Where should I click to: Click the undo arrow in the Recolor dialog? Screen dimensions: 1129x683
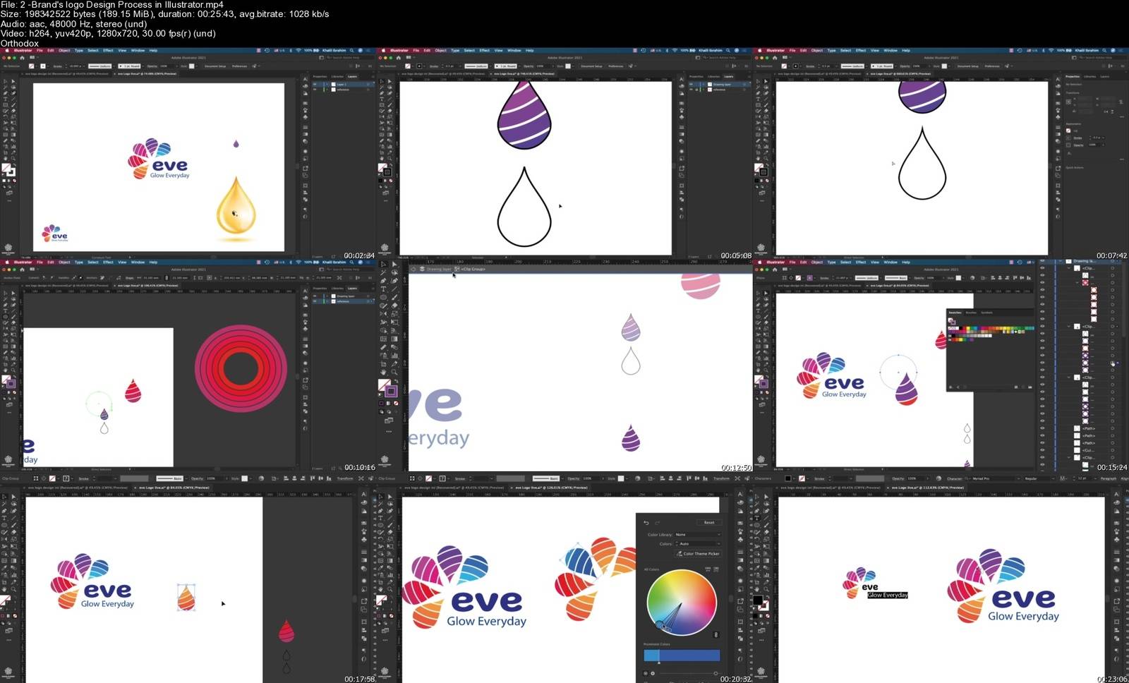pyautogui.click(x=646, y=523)
